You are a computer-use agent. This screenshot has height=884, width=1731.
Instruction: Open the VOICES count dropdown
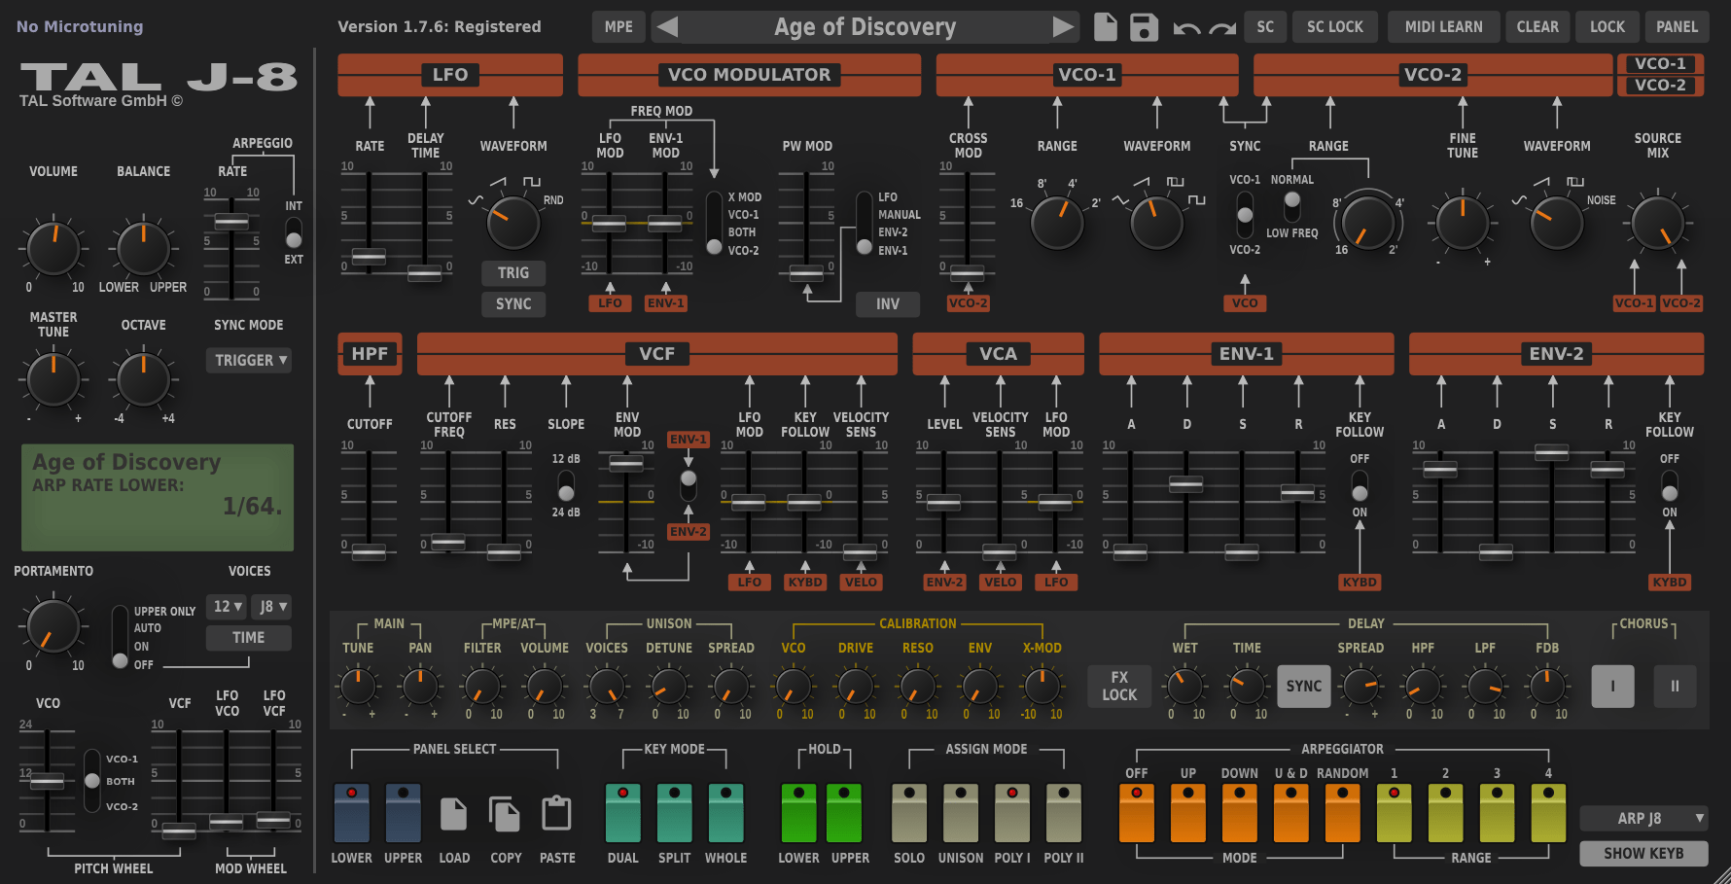(x=226, y=606)
